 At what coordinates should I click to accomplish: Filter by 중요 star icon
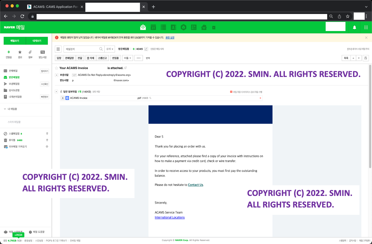click(20, 54)
